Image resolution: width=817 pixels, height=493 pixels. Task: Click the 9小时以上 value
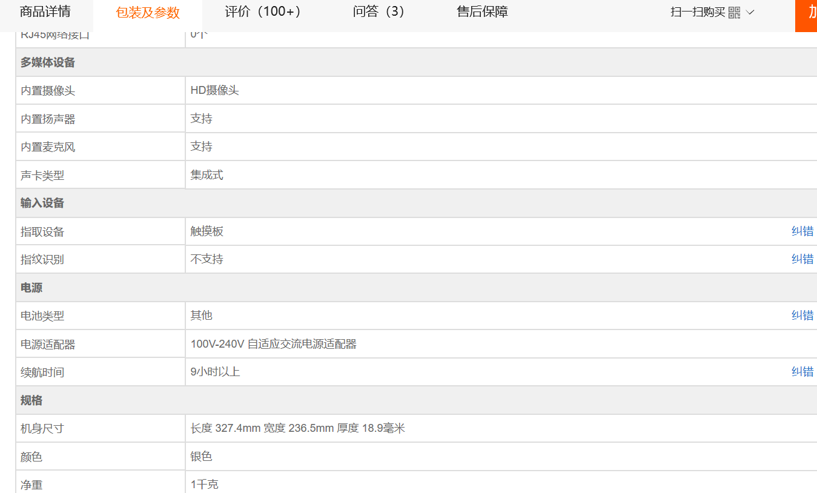[x=216, y=372]
